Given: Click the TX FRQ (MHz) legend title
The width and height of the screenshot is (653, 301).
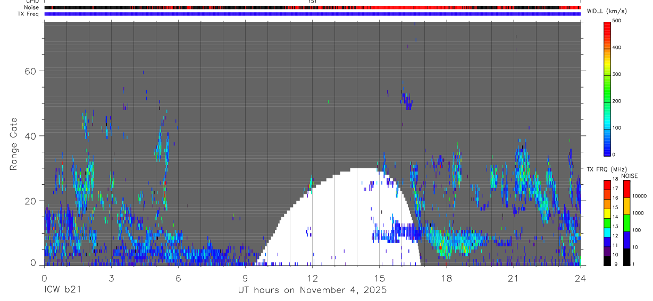Looking at the screenshot, I should [607, 169].
